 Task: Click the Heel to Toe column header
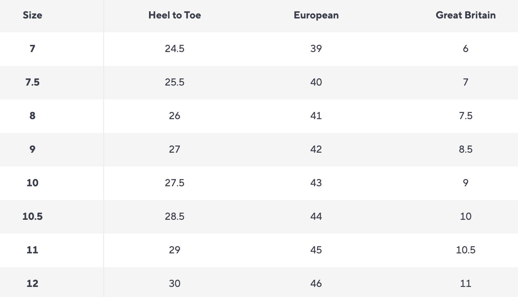coord(175,16)
